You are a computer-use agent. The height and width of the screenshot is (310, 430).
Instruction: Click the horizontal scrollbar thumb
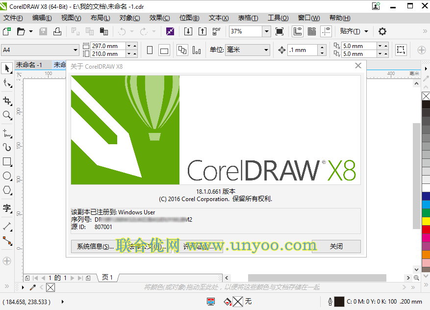click(x=317, y=278)
